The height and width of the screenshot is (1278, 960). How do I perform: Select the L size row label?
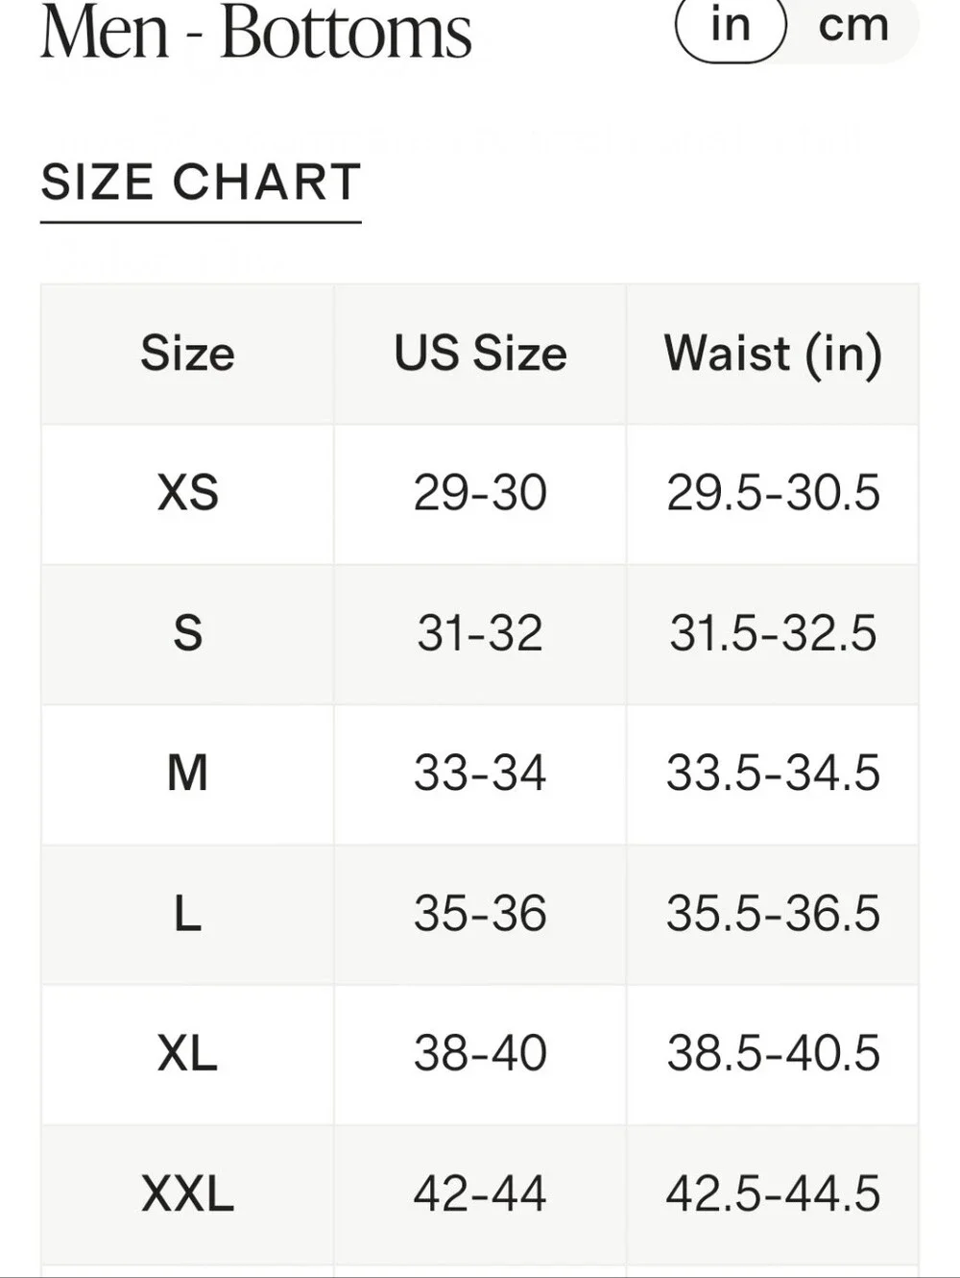[x=187, y=914]
